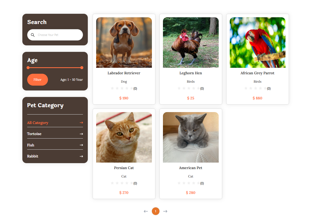Go to previous page with left arrow

146,211
